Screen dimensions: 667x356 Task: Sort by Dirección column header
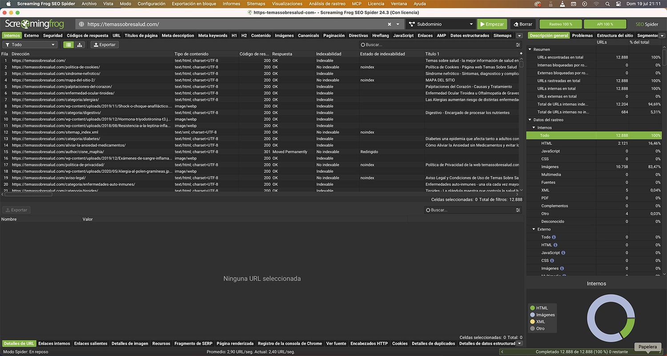pos(92,54)
